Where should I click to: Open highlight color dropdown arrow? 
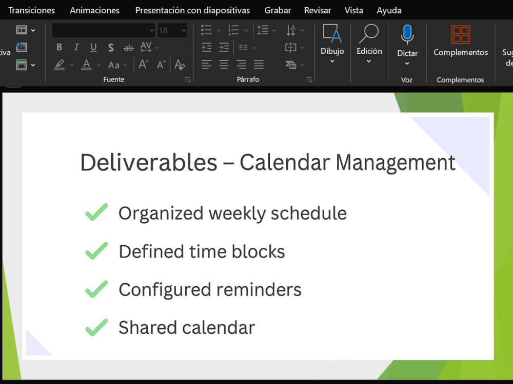coord(72,66)
